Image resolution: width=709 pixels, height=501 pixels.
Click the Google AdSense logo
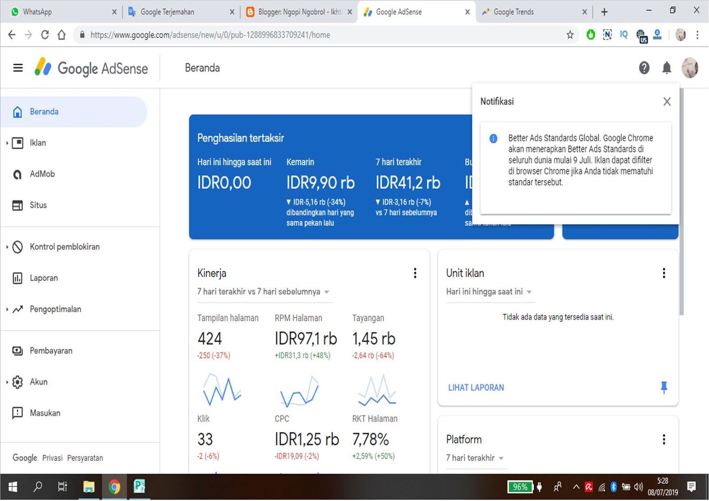(91, 68)
